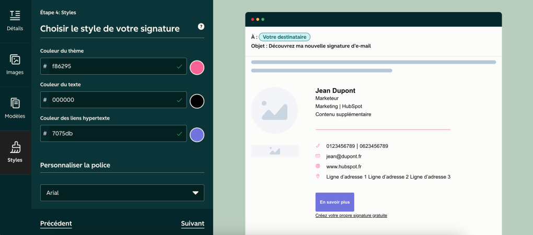Click the globe website icon in signature
Image resolution: width=533 pixels, height=235 pixels.
click(318, 166)
